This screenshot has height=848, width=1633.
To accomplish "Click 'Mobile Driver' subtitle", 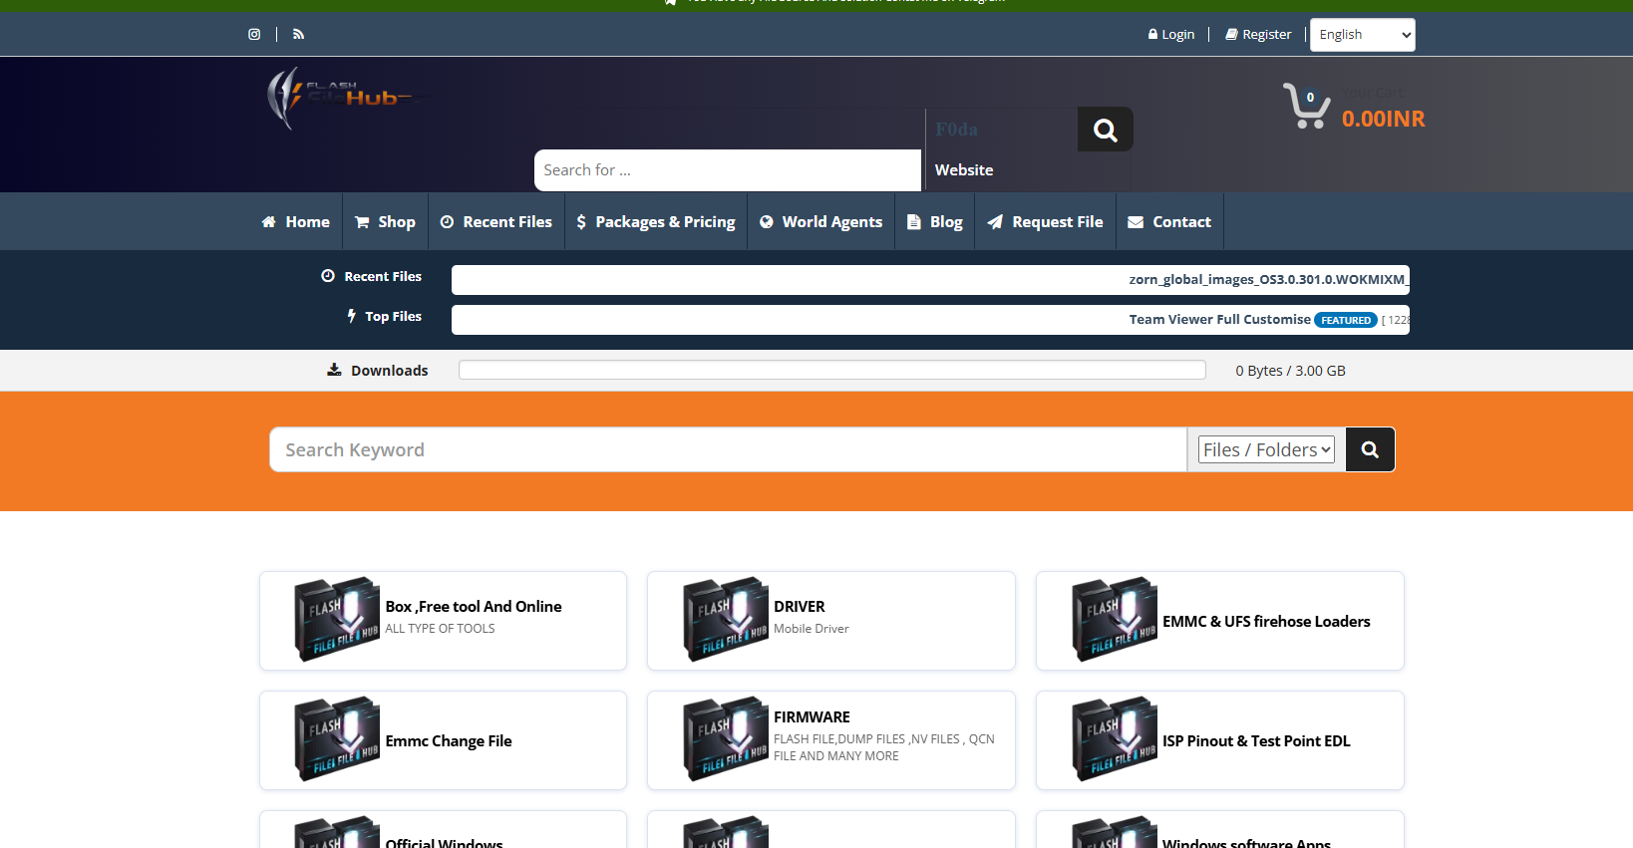I will [x=811, y=629].
